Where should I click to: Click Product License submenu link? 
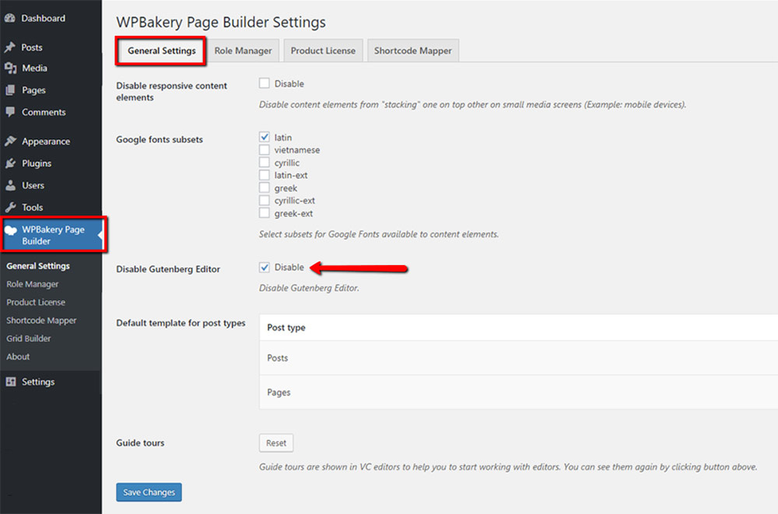click(36, 302)
